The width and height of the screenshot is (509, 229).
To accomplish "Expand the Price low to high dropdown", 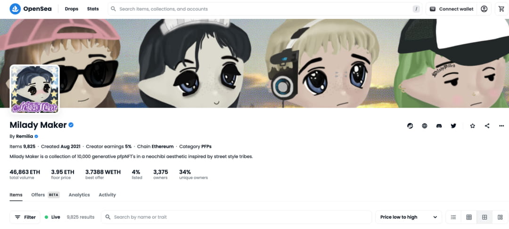I will coord(408,217).
